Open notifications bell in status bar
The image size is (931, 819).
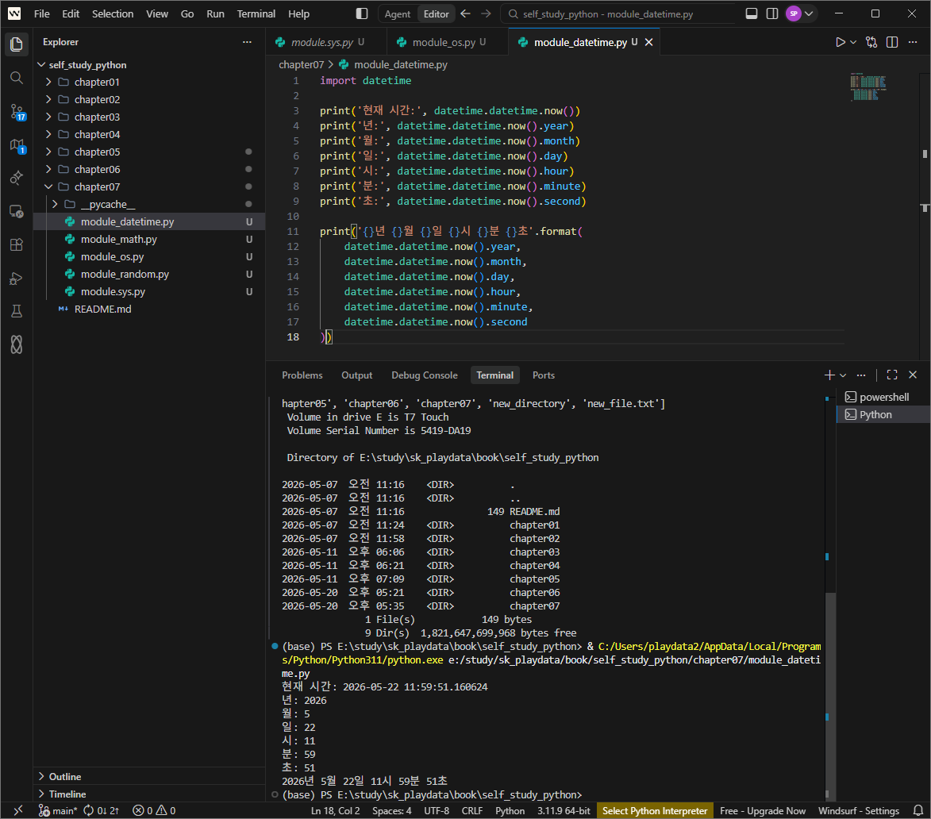click(918, 811)
